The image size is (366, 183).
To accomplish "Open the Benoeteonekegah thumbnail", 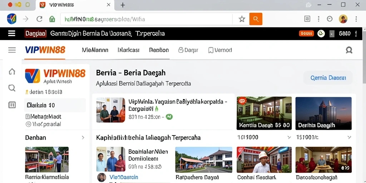I will pos(323,160).
